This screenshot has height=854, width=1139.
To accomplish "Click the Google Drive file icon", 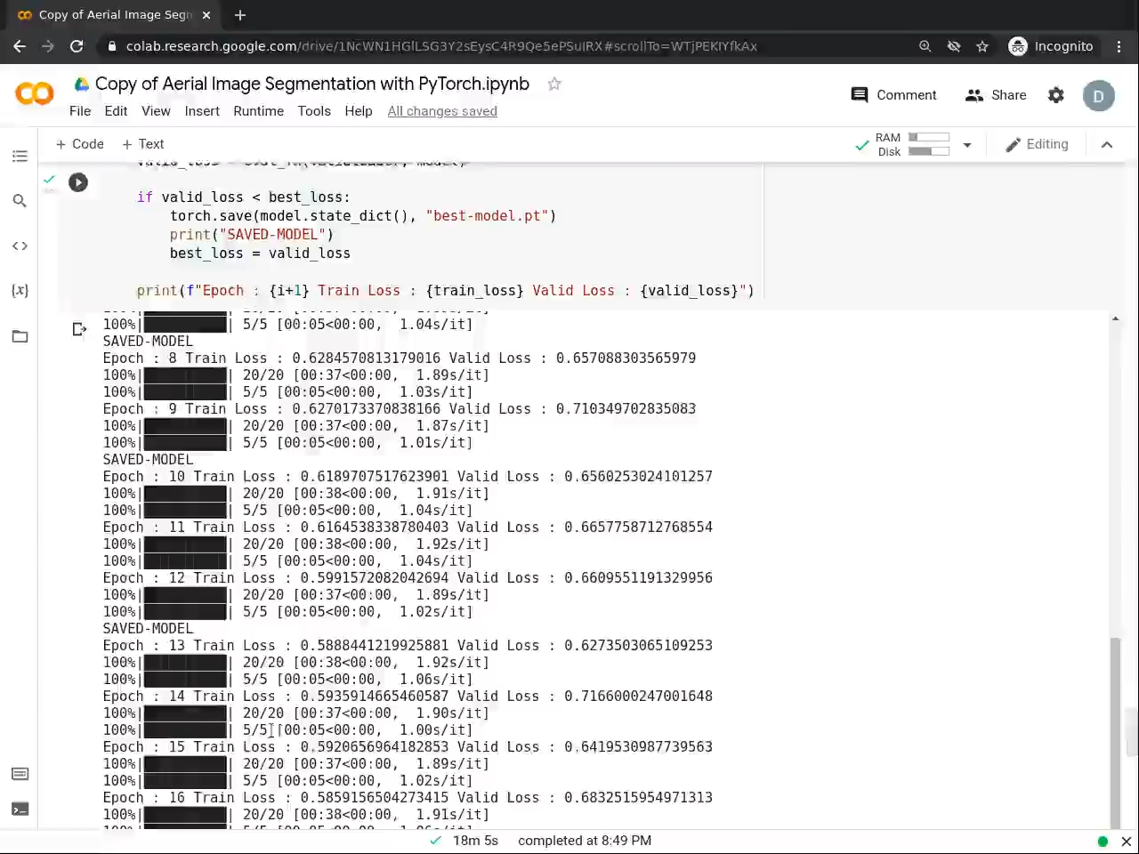I will click(81, 84).
